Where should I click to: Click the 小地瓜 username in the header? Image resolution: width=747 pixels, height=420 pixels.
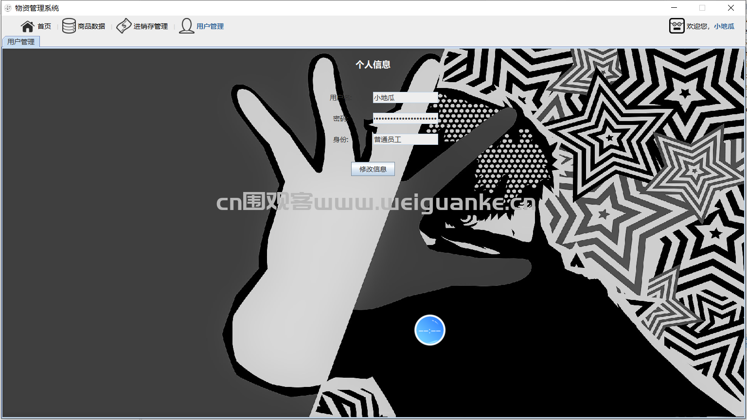pyautogui.click(x=724, y=26)
